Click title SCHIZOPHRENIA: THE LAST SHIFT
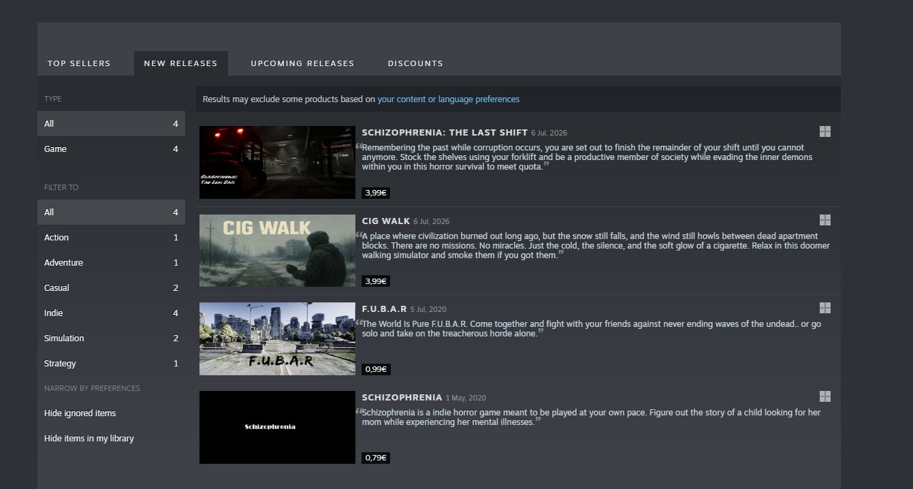Image resolution: width=913 pixels, height=489 pixels. click(445, 132)
